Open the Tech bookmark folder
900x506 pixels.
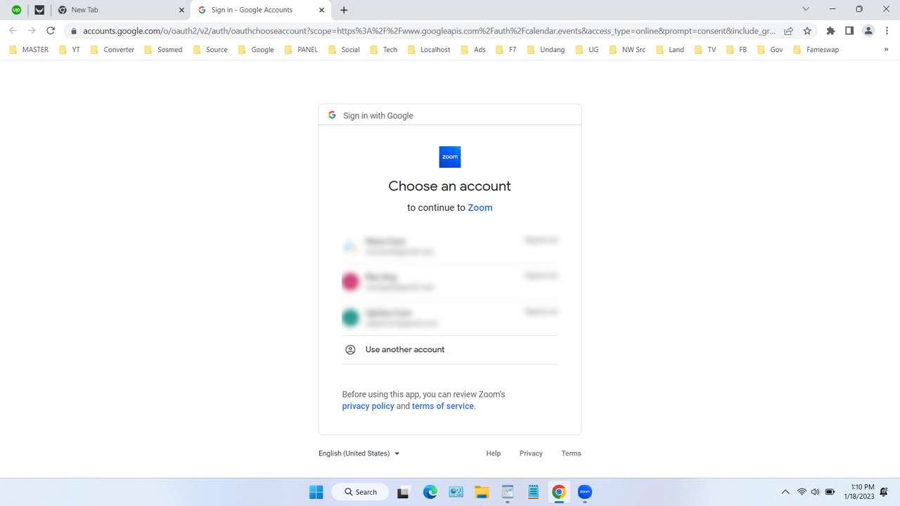(383, 50)
